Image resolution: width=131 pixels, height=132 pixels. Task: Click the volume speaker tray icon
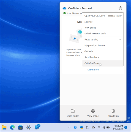[103, 127]
